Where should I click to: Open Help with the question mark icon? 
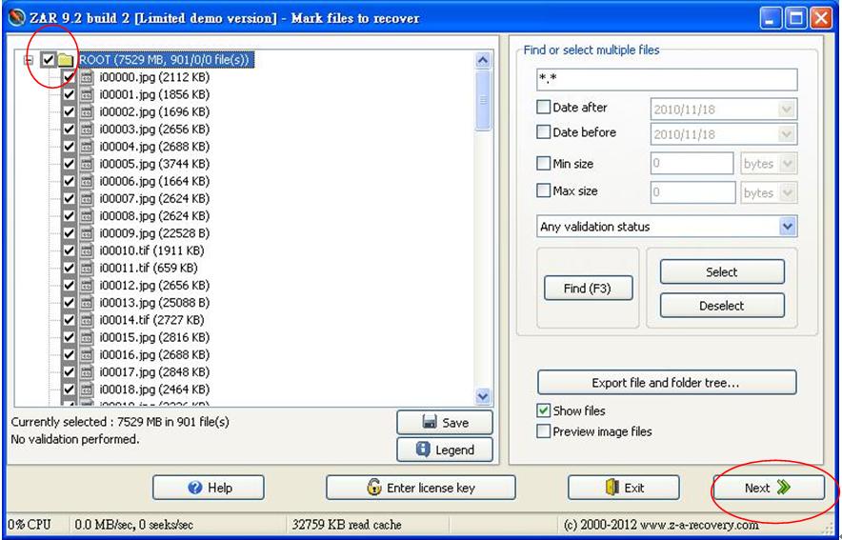pyautogui.click(x=208, y=488)
